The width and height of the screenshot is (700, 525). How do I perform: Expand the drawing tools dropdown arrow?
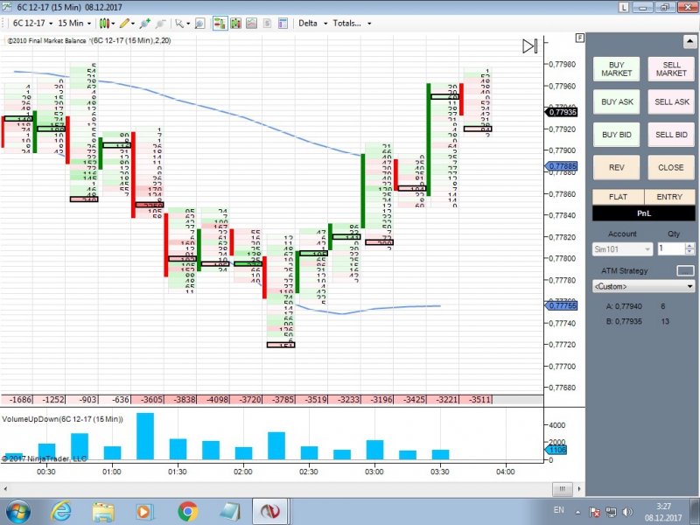(133, 24)
